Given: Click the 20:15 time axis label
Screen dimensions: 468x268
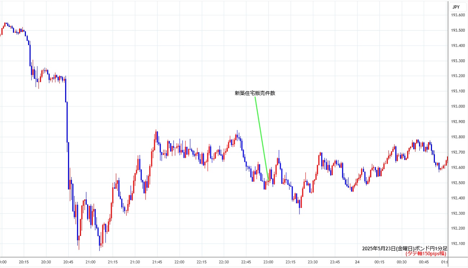Looking at the screenshot, I should click(x=24, y=262).
